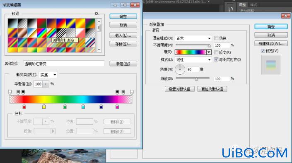The width and height of the screenshot is (292, 163).
Task: Click the 存储(S)... save button
Action: click(x=123, y=44)
